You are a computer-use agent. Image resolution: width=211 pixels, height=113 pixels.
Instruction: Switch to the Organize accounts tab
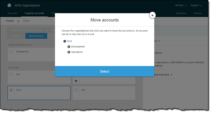pyautogui.click(x=34, y=13)
